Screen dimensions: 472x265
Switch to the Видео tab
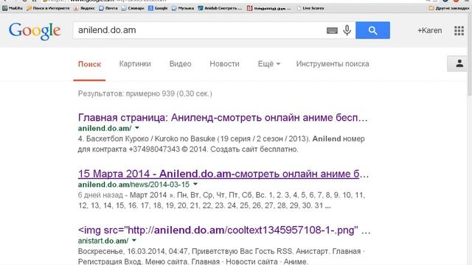pyautogui.click(x=180, y=64)
